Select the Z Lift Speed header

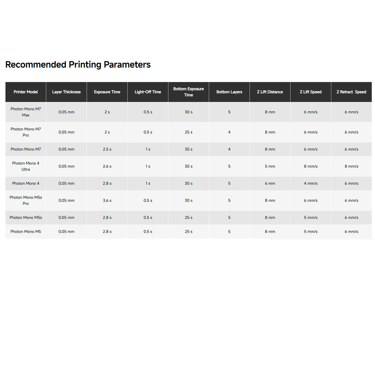[311, 92]
